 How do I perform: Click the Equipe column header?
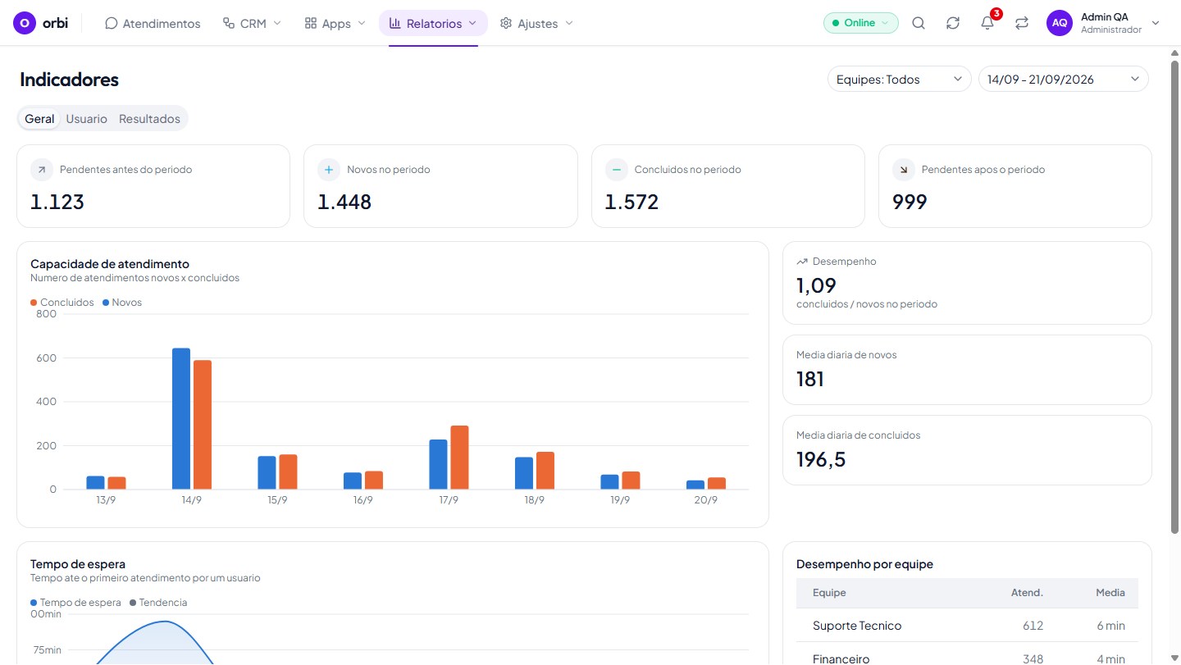click(829, 593)
